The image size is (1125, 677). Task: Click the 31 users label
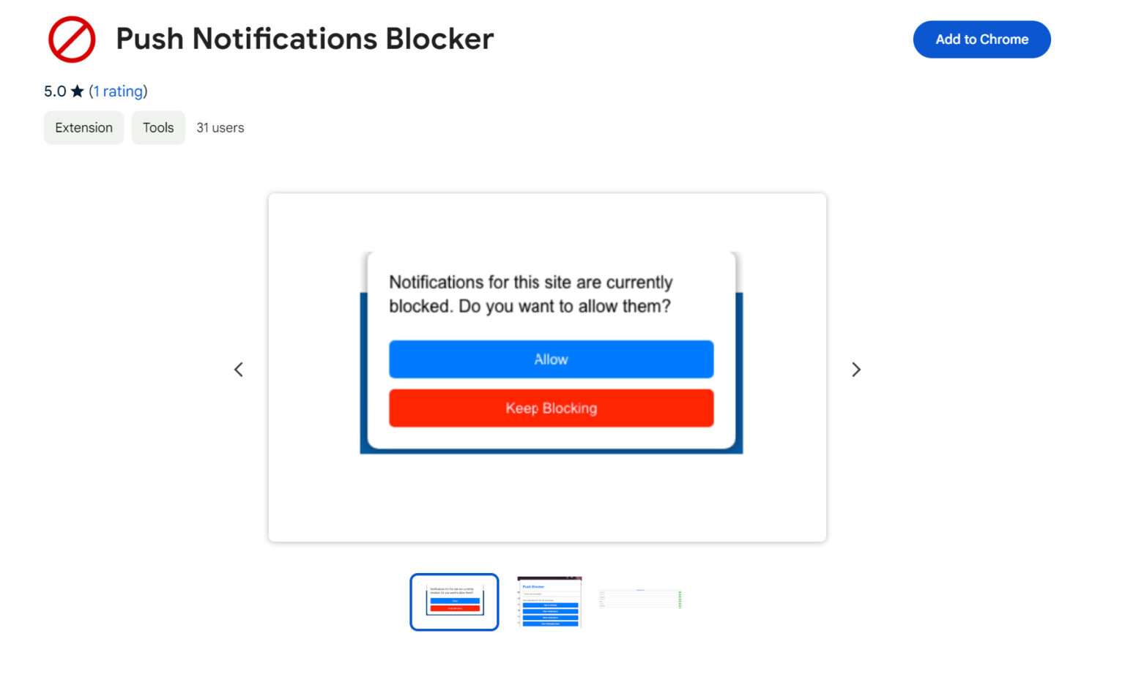coord(220,127)
